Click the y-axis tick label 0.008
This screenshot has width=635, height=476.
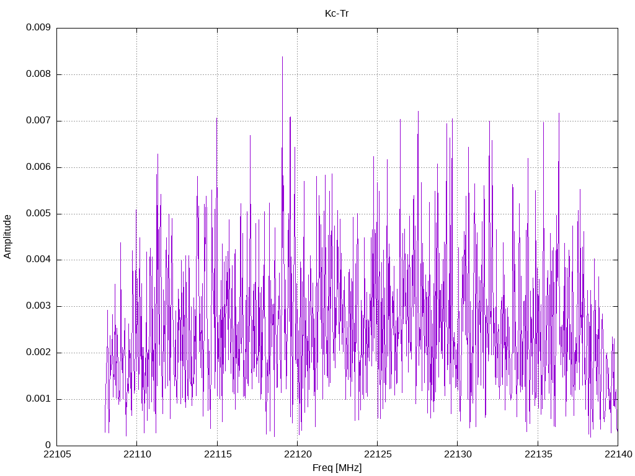click(x=38, y=74)
